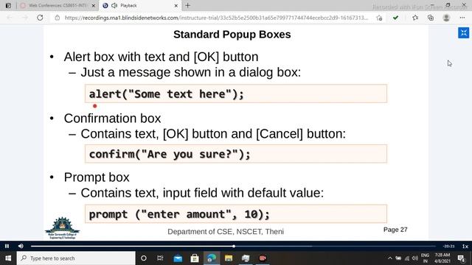Mute tab audio speaker on Playback tab
The width and height of the screenshot is (472, 265).
click(x=114, y=5)
